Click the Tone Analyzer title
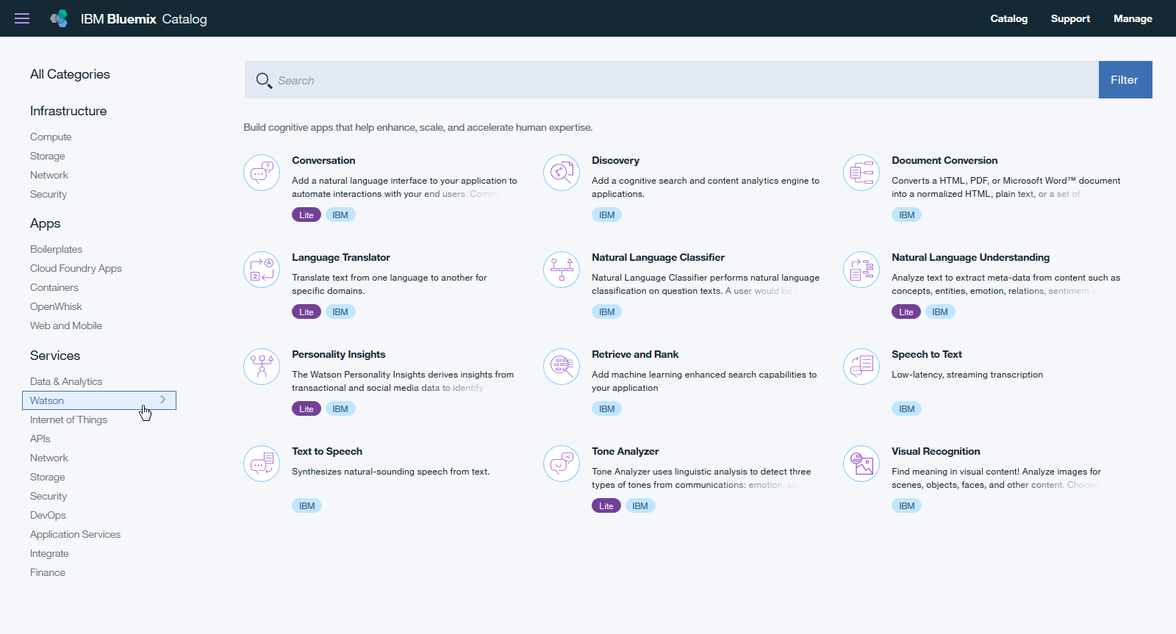 tap(625, 451)
